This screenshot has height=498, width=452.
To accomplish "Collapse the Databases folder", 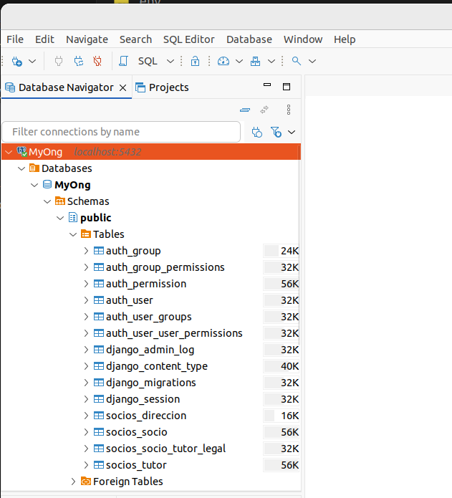I will (21, 168).
